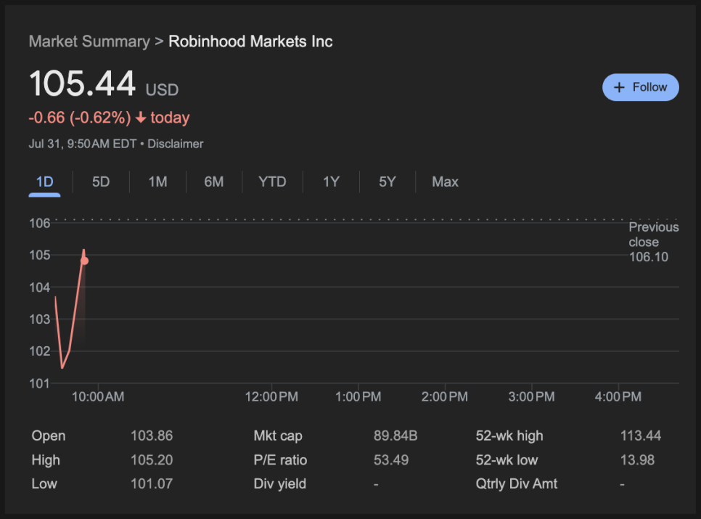Select the 1D time range tab
Image resolution: width=701 pixels, height=519 pixels.
(45, 182)
